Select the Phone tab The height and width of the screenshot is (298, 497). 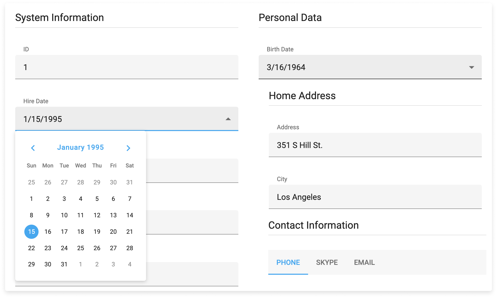tap(288, 262)
